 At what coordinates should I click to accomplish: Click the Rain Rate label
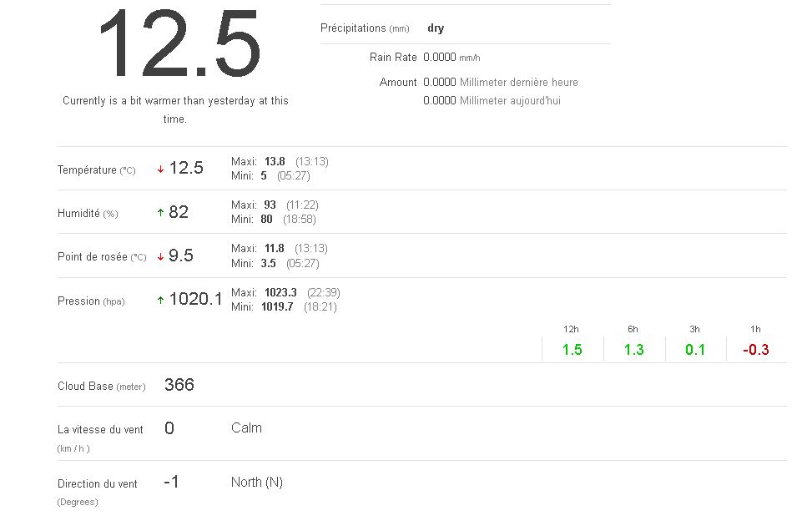point(393,58)
